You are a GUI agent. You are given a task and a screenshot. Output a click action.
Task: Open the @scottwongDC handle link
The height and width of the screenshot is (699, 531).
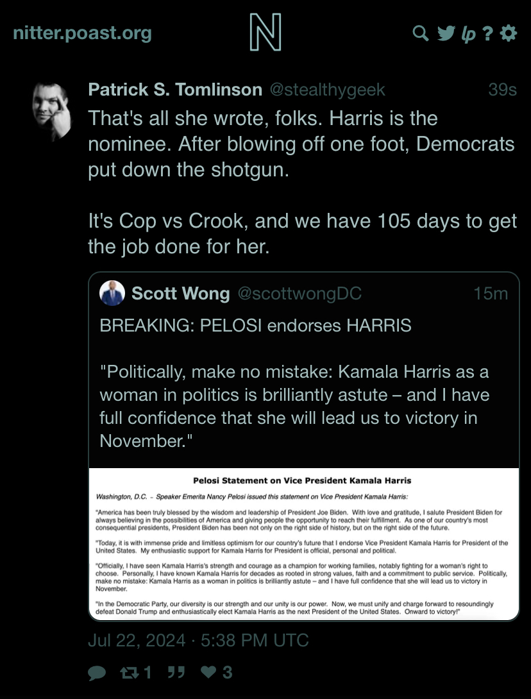[x=299, y=293]
